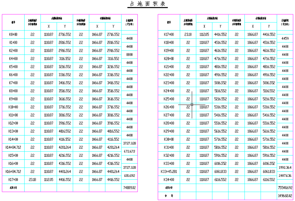This screenshot has height=201, width=295.
Task: Click the area value 681.692
Action: click(x=130, y=176)
